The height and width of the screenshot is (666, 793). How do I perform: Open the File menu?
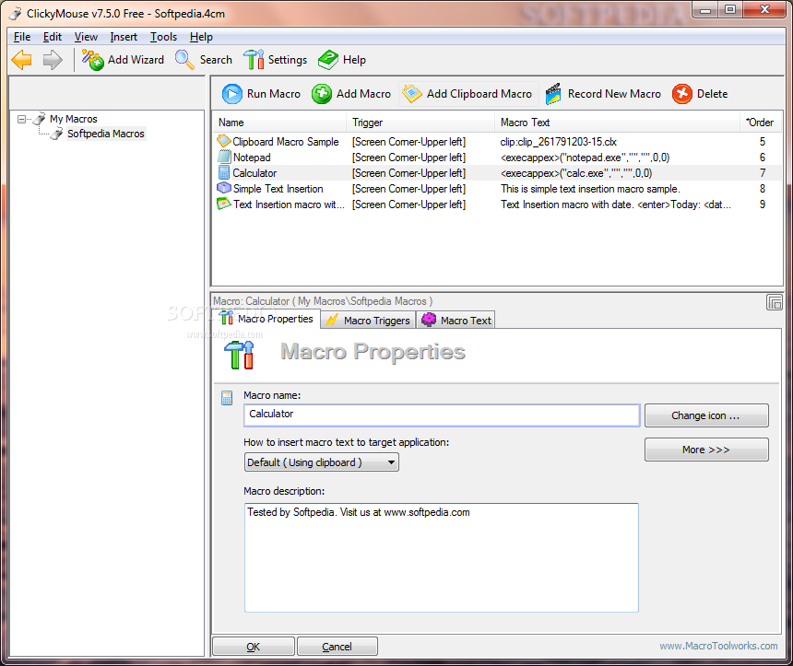(22, 37)
